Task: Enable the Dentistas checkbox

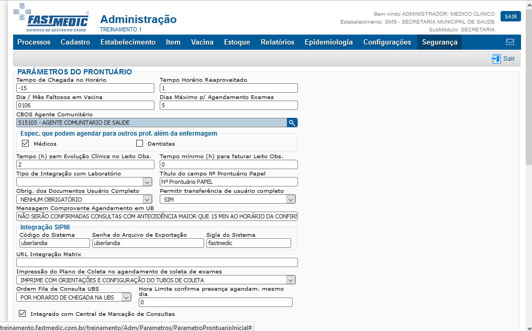Action: [139, 144]
